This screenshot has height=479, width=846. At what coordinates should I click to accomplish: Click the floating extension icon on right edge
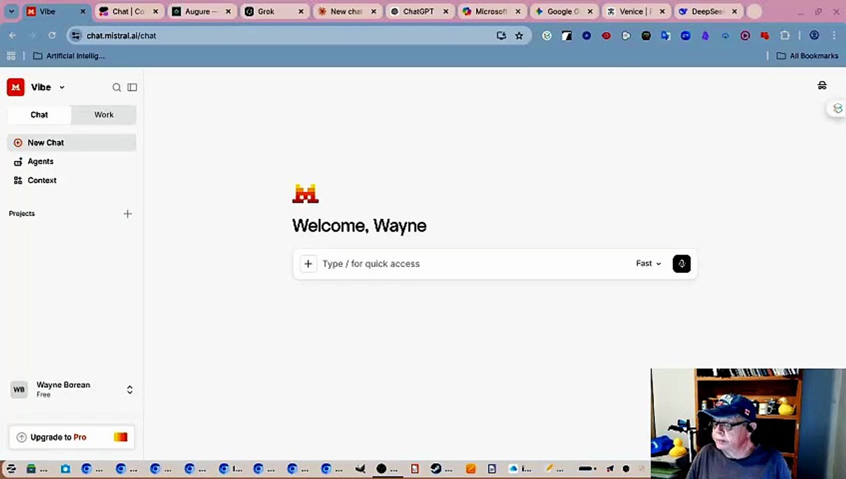point(837,108)
